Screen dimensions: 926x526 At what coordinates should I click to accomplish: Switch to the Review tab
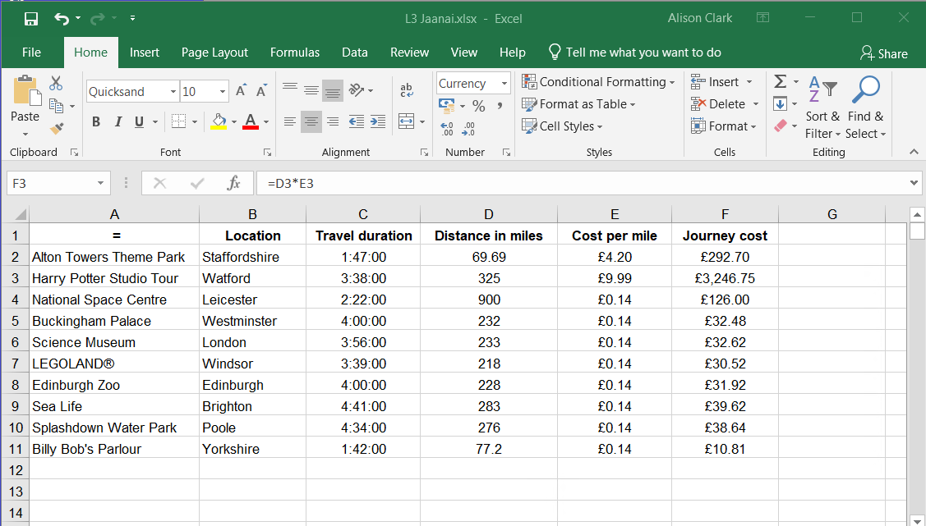click(x=409, y=53)
